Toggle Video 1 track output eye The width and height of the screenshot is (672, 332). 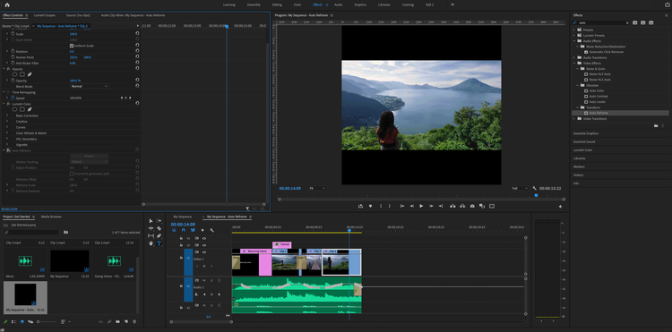pos(204,252)
